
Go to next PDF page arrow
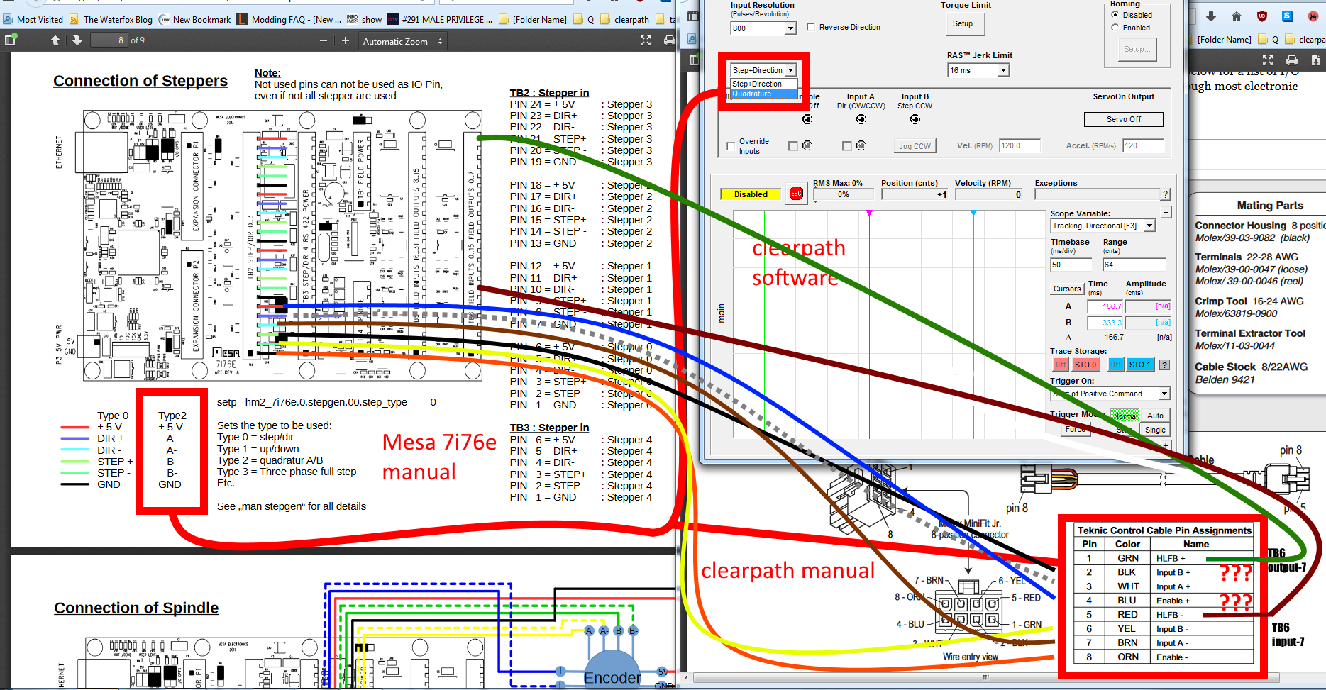click(x=77, y=40)
